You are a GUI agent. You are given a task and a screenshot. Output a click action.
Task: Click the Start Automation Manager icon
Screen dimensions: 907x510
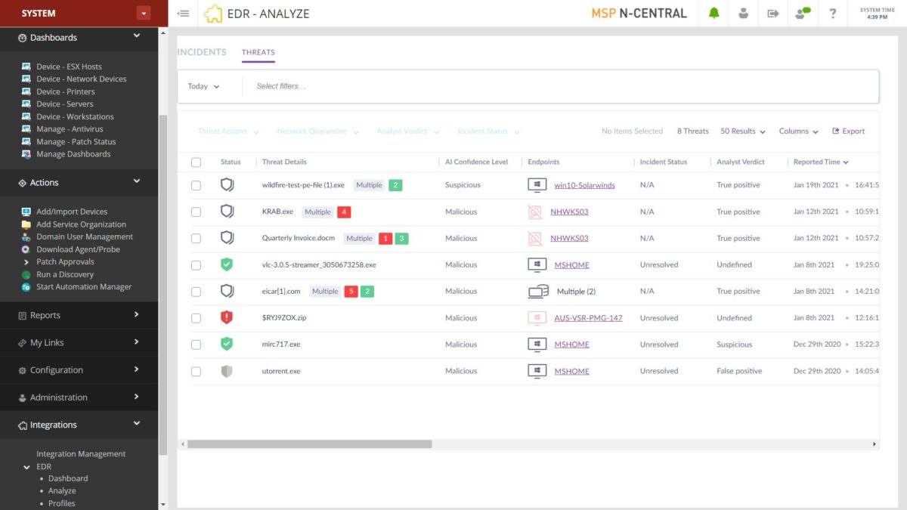click(26, 287)
